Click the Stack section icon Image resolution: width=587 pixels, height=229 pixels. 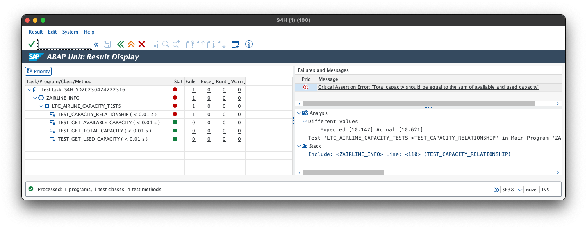click(305, 146)
